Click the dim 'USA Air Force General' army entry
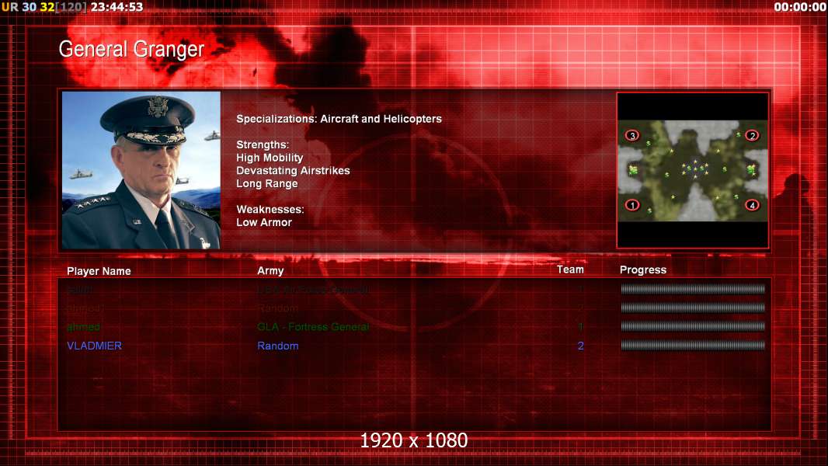 [313, 289]
